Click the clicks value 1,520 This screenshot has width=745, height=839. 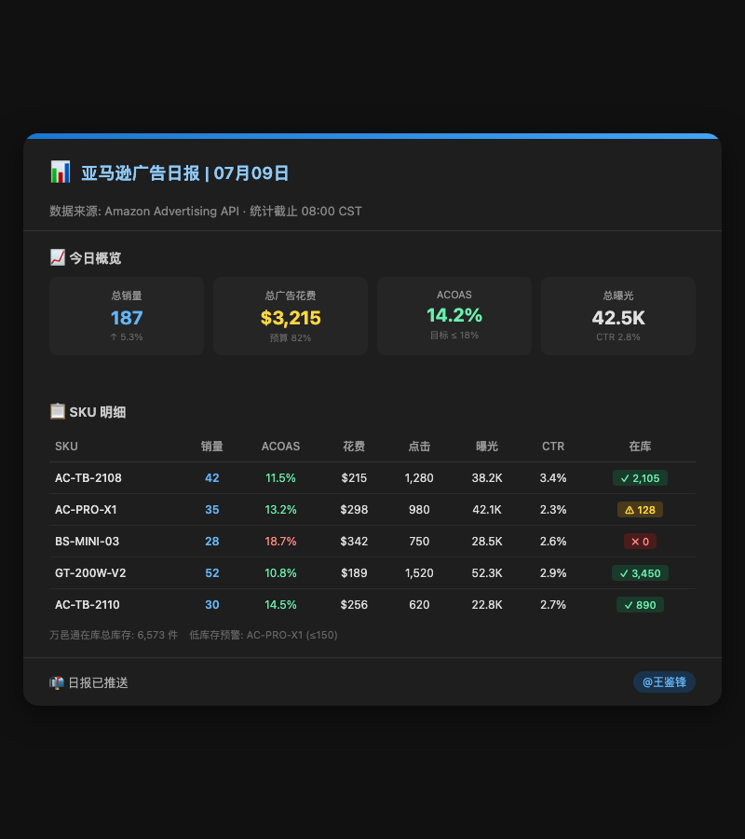click(x=419, y=573)
